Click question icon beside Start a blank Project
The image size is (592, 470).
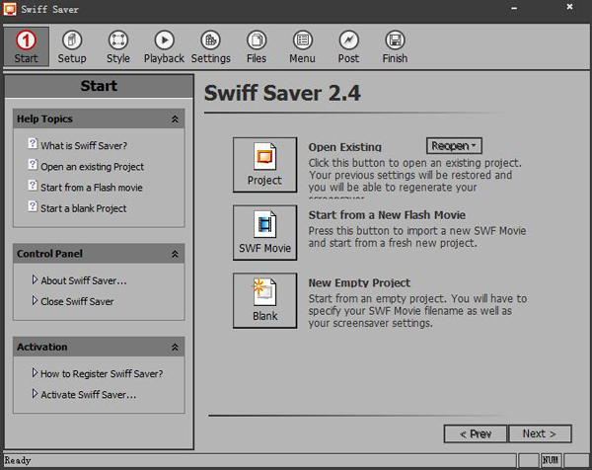pyautogui.click(x=33, y=206)
